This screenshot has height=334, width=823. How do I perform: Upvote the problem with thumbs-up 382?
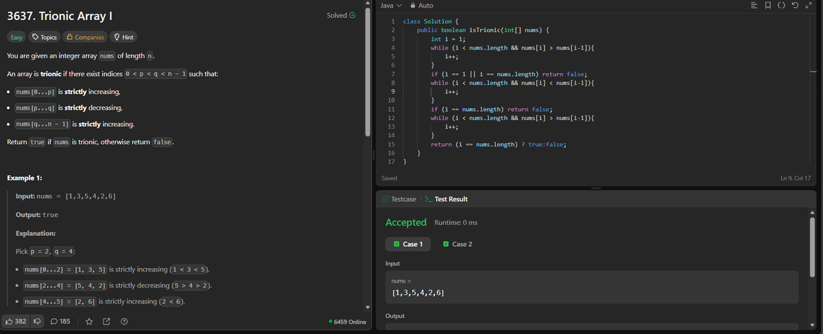17,321
